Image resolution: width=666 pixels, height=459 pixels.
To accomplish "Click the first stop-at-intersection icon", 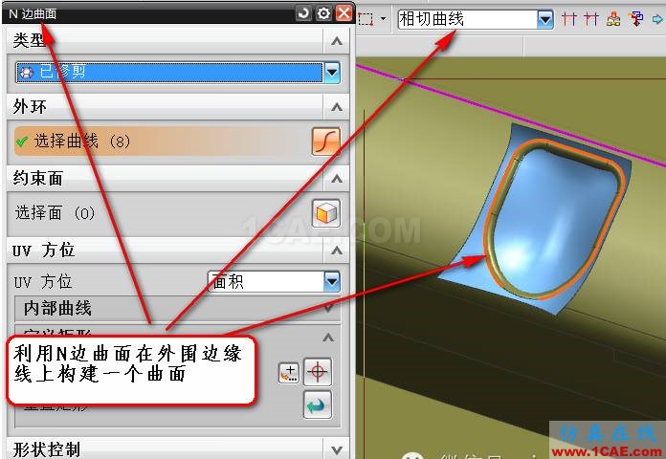I will tap(568, 19).
